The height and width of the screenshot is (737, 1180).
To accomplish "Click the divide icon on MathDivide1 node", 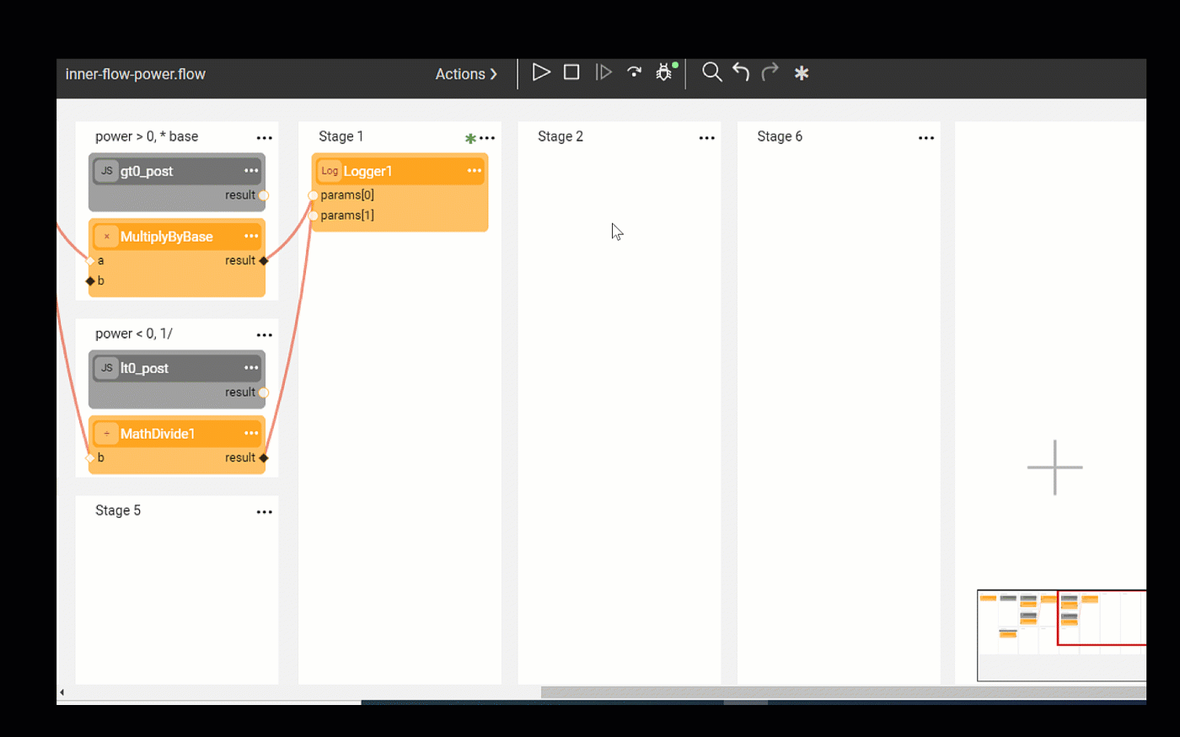I will pos(106,433).
